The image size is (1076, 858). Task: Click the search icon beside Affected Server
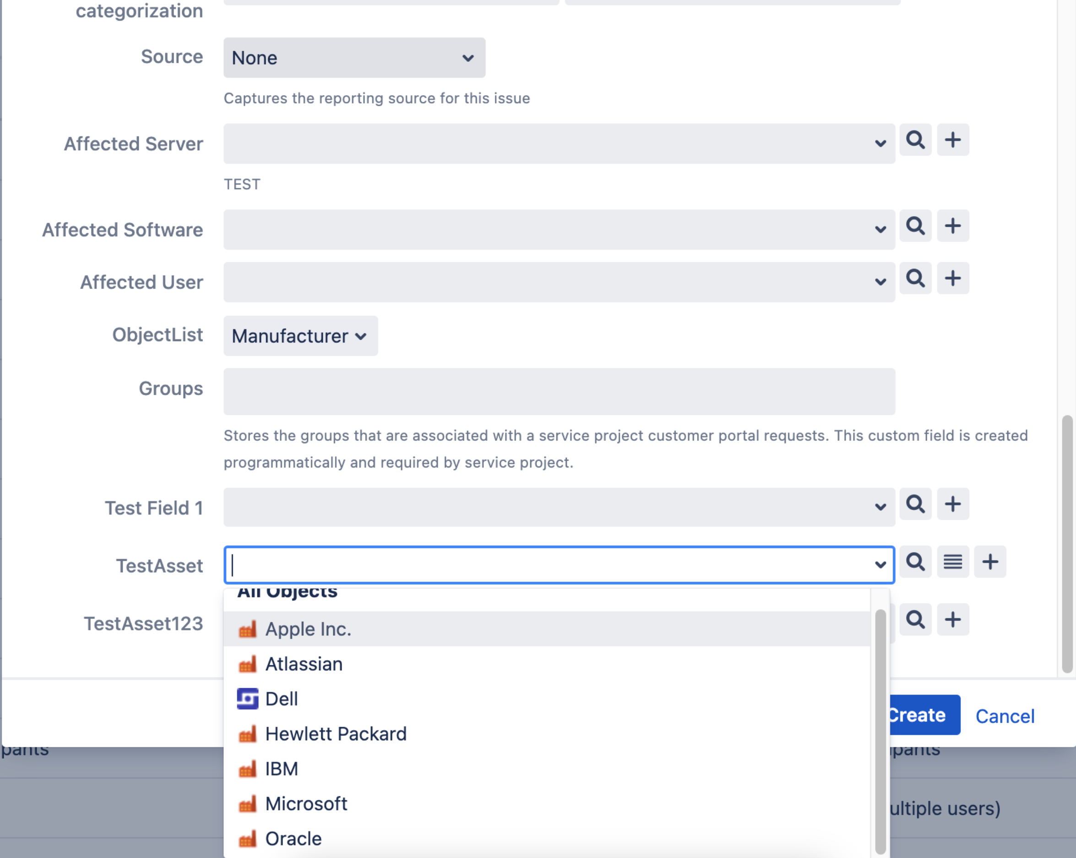point(915,140)
